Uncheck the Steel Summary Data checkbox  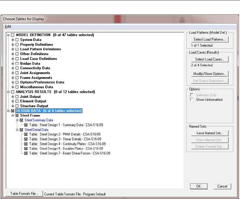coord(21,120)
